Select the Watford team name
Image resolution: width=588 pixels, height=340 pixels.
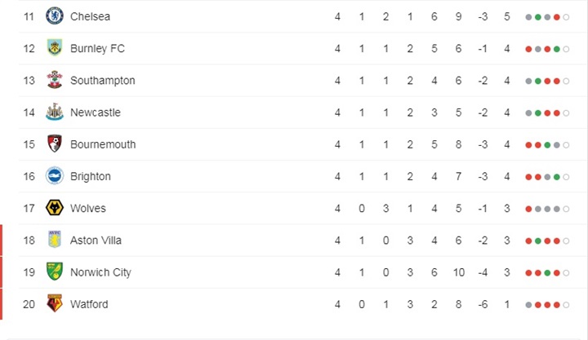(89, 304)
